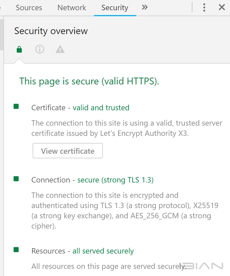Select the info circle icon in Security overview

pyautogui.click(x=39, y=49)
